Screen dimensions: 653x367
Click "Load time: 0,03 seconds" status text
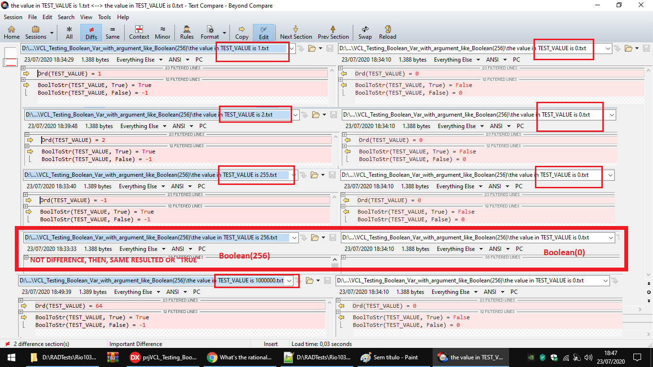pos(322,344)
